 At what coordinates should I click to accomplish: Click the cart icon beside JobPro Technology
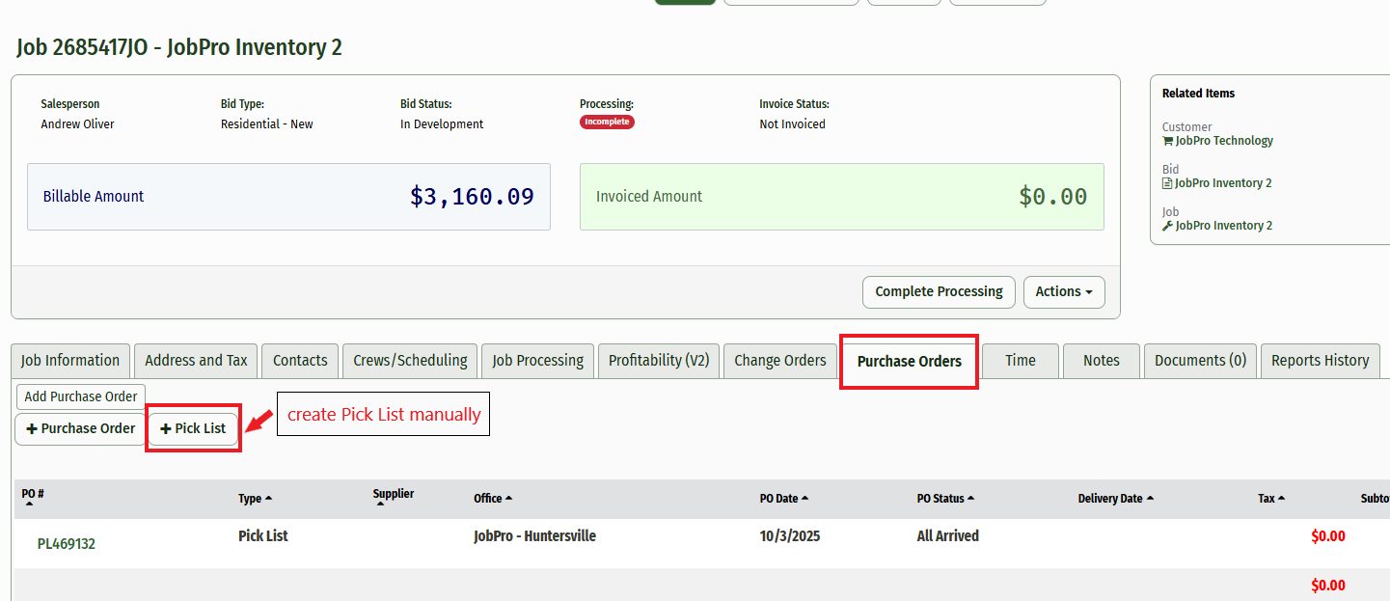coord(1168,141)
